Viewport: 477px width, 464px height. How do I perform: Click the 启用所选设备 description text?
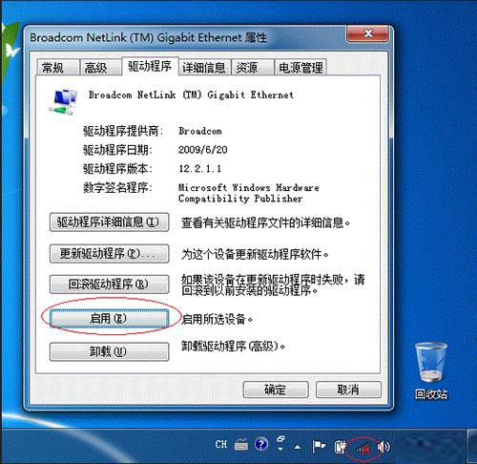[217, 319]
